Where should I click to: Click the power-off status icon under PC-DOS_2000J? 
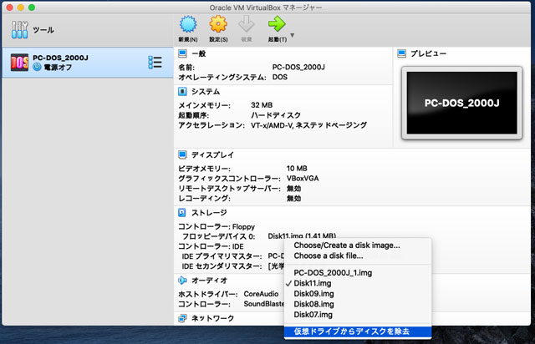click(37, 67)
